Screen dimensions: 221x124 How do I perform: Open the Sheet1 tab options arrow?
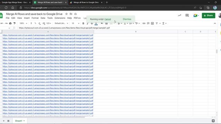[x=24, y=121]
